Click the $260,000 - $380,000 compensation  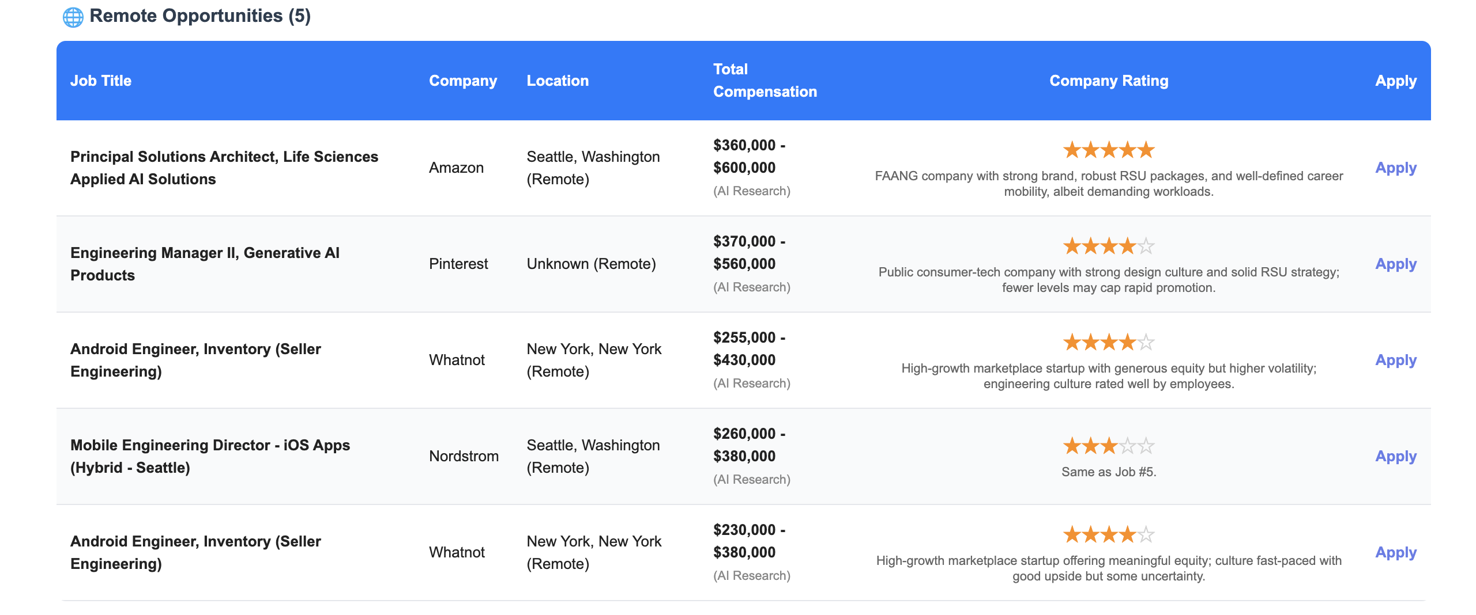pos(749,445)
